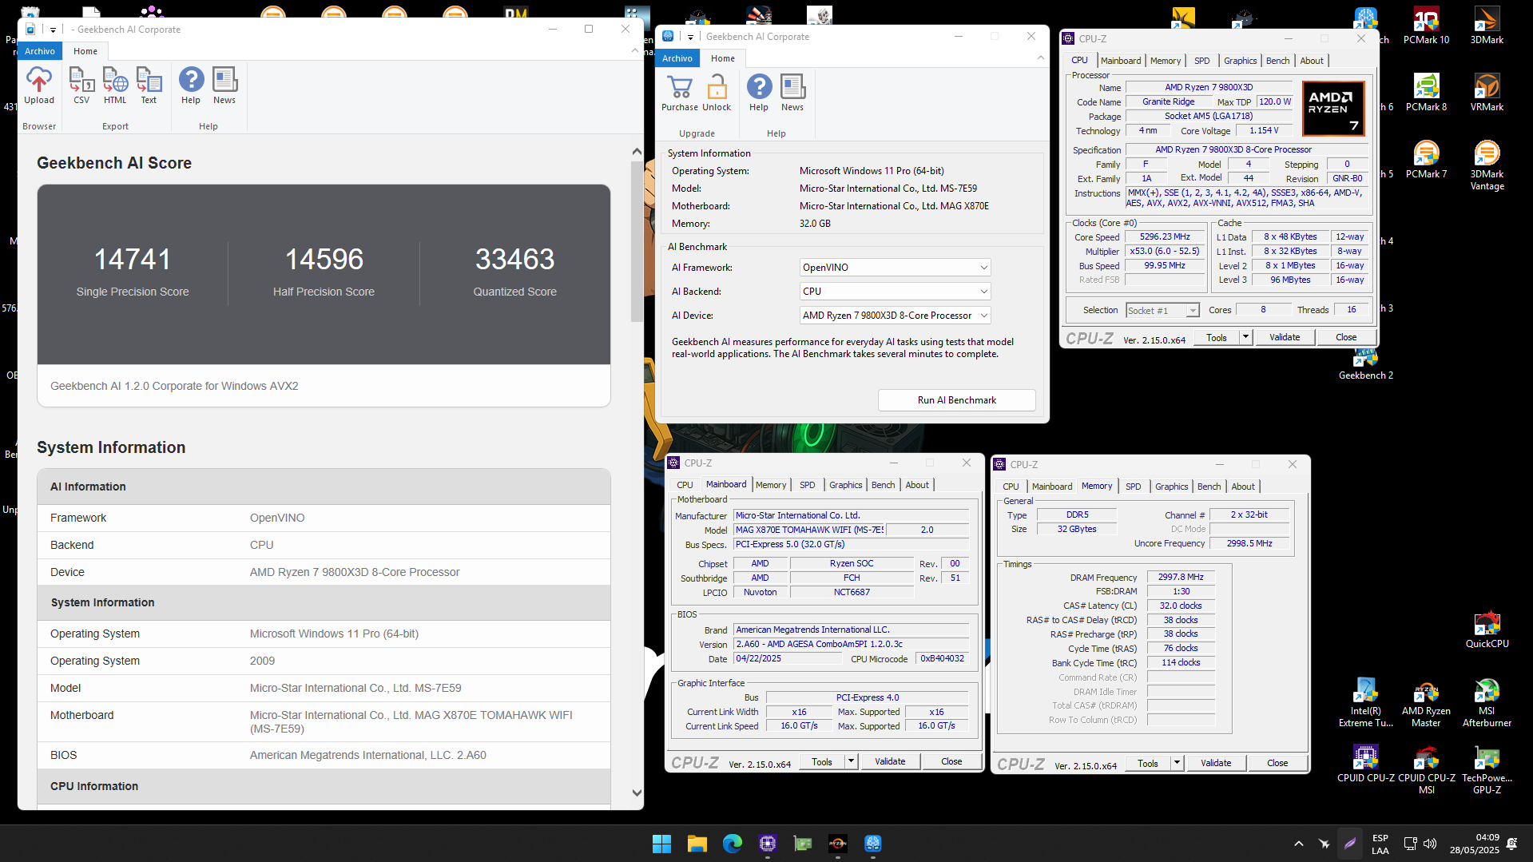Show hidden system tray icons

pyautogui.click(x=1299, y=844)
